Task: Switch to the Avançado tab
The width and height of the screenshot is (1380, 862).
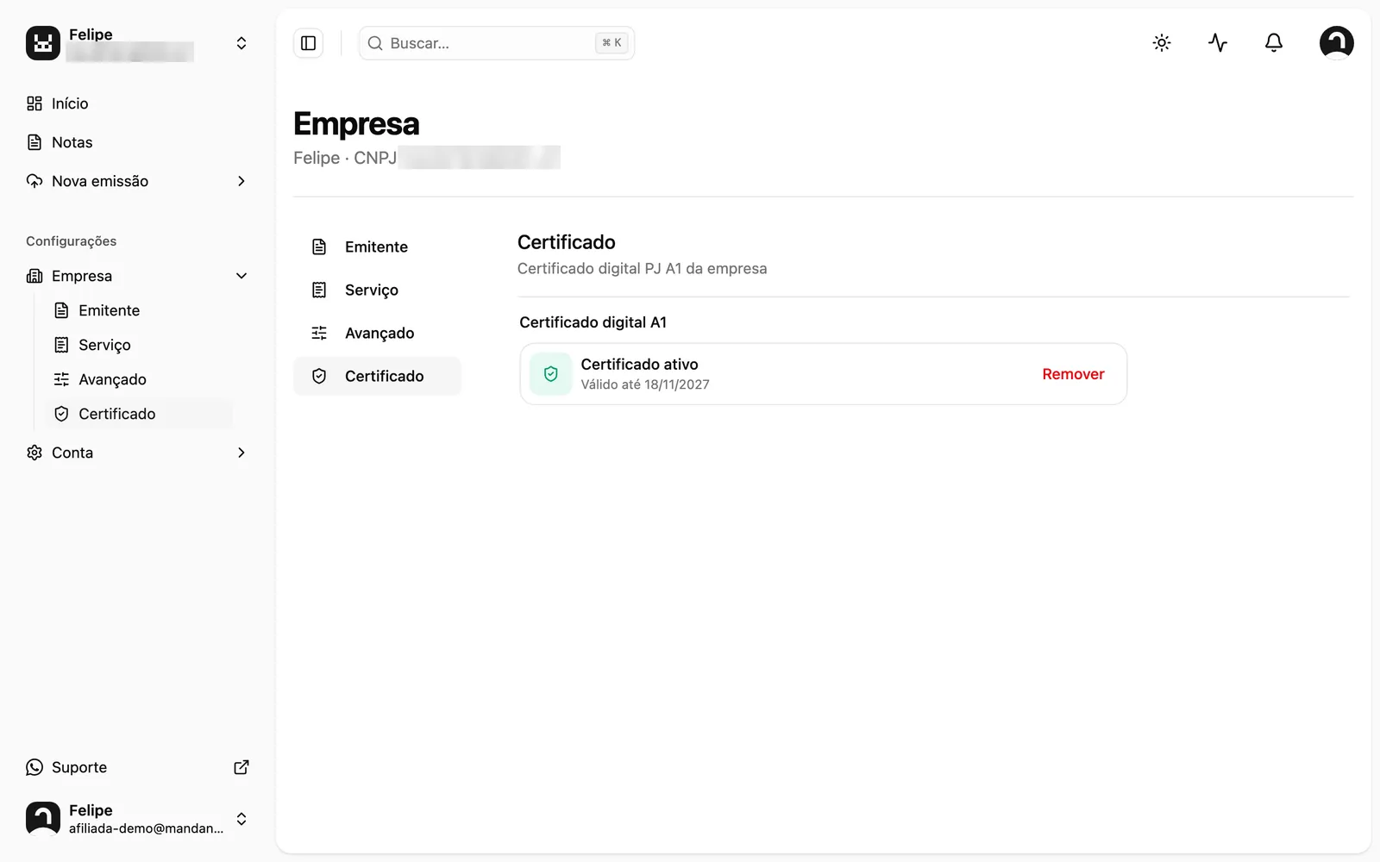Action: (x=377, y=333)
